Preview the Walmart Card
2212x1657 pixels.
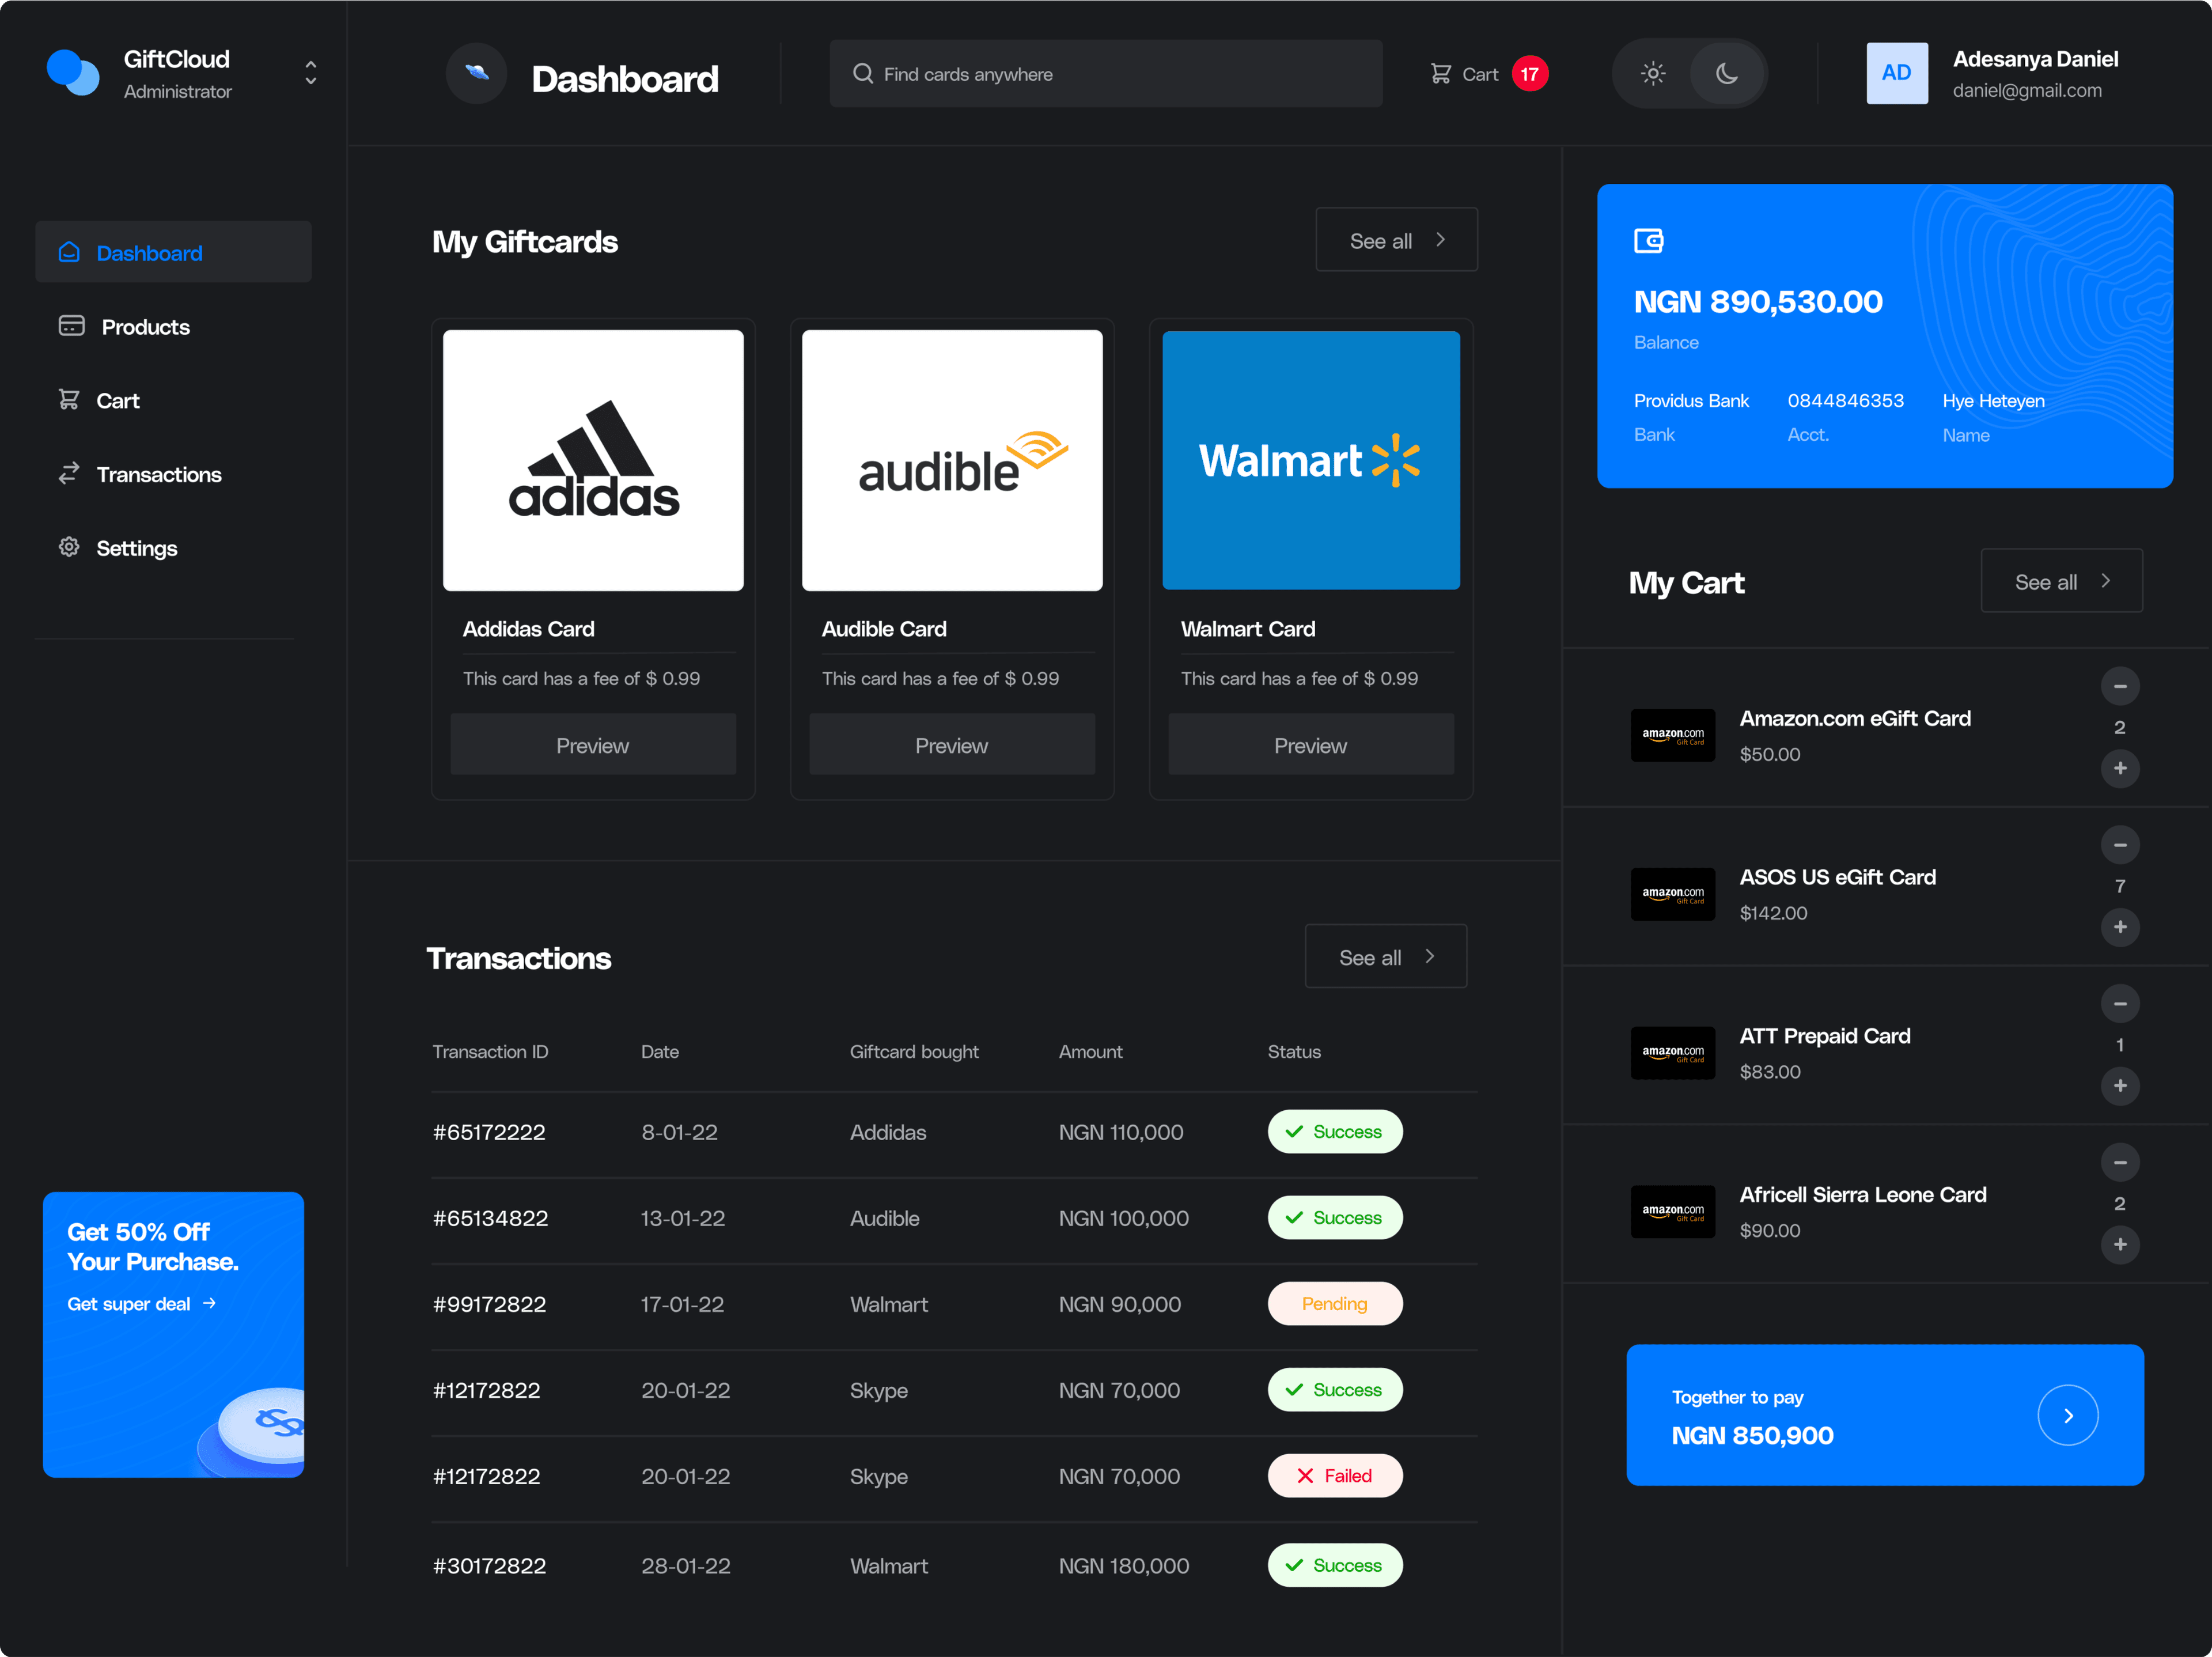1311,745
